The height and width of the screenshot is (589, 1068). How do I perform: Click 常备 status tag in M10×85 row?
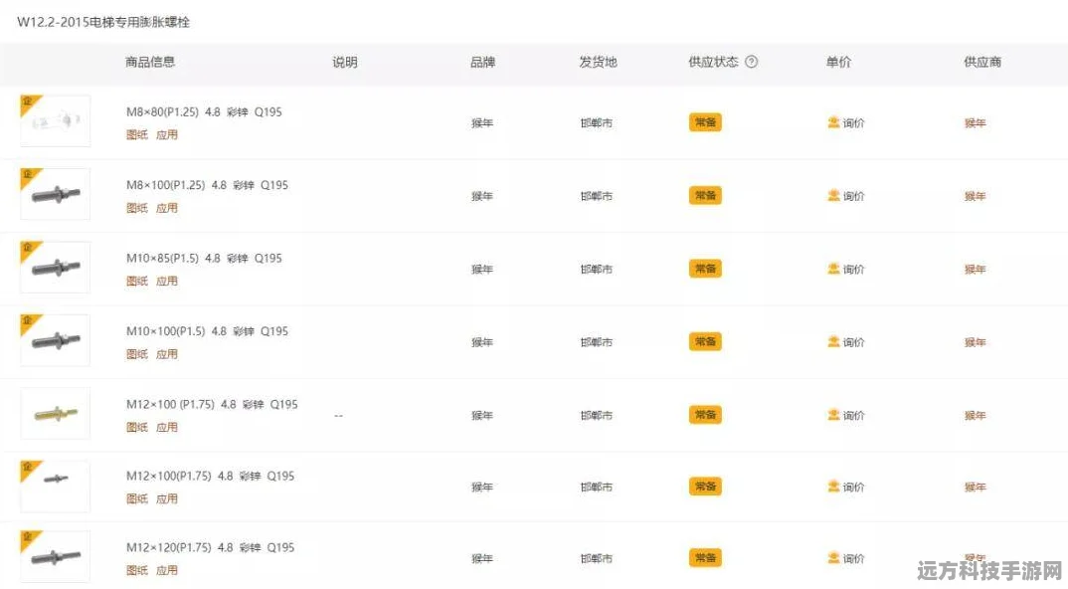click(x=705, y=269)
